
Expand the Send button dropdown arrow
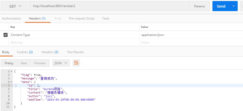click(234, 6)
